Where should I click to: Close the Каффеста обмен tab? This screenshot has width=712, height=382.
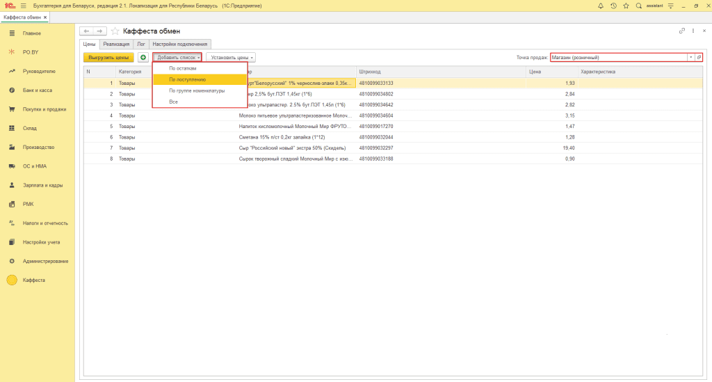[x=45, y=17]
